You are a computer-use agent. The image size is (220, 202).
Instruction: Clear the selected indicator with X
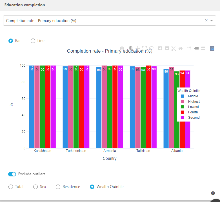coord(206,21)
